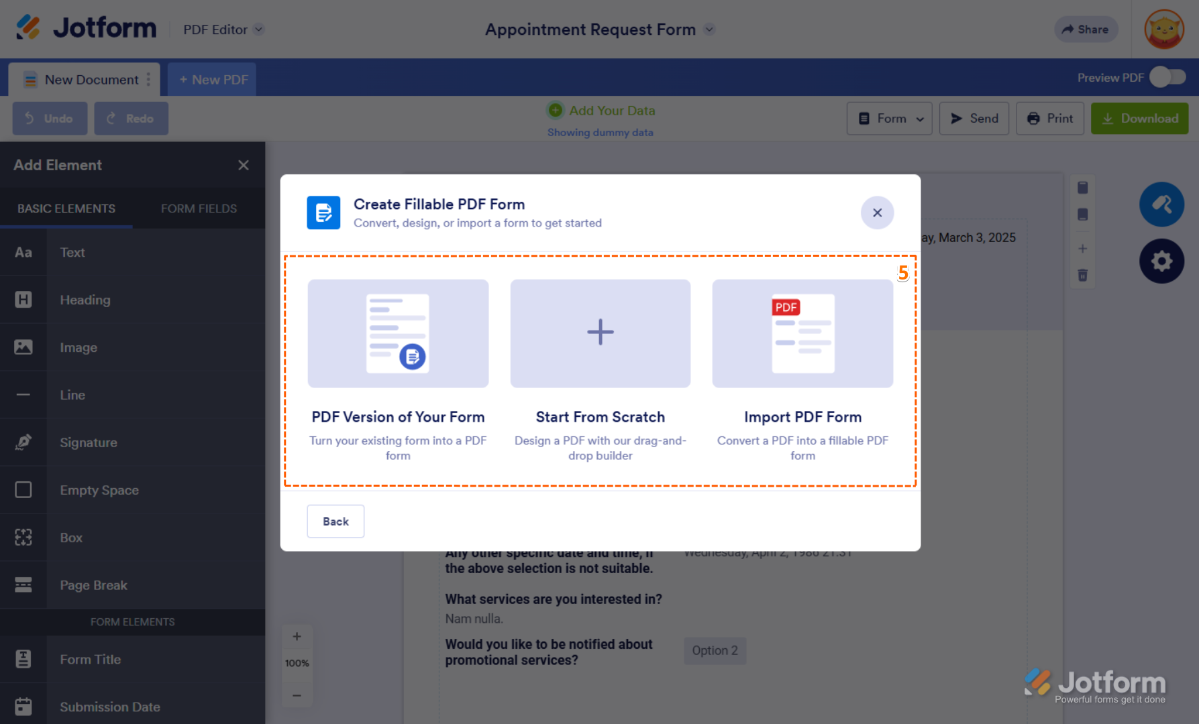The image size is (1199, 724).
Task: Click the zoom in plus button
Action: [297, 637]
